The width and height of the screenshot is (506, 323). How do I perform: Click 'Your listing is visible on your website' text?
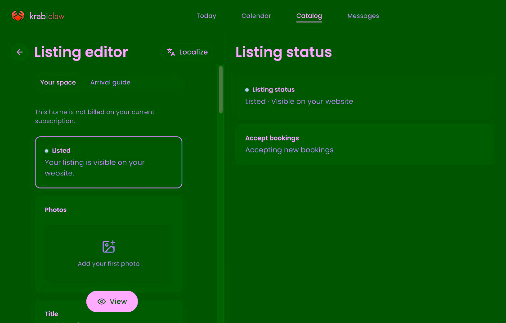[x=94, y=168]
